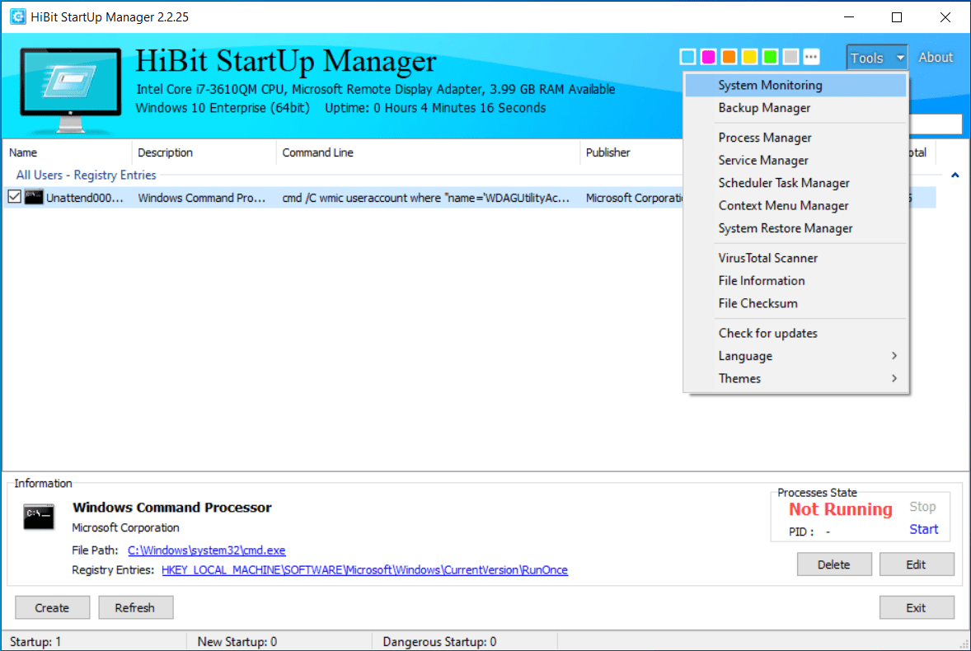The width and height of the screenshot is (971, 651).
Task: Select Scheduler Task Manager
Action: (x=796, y=183)
